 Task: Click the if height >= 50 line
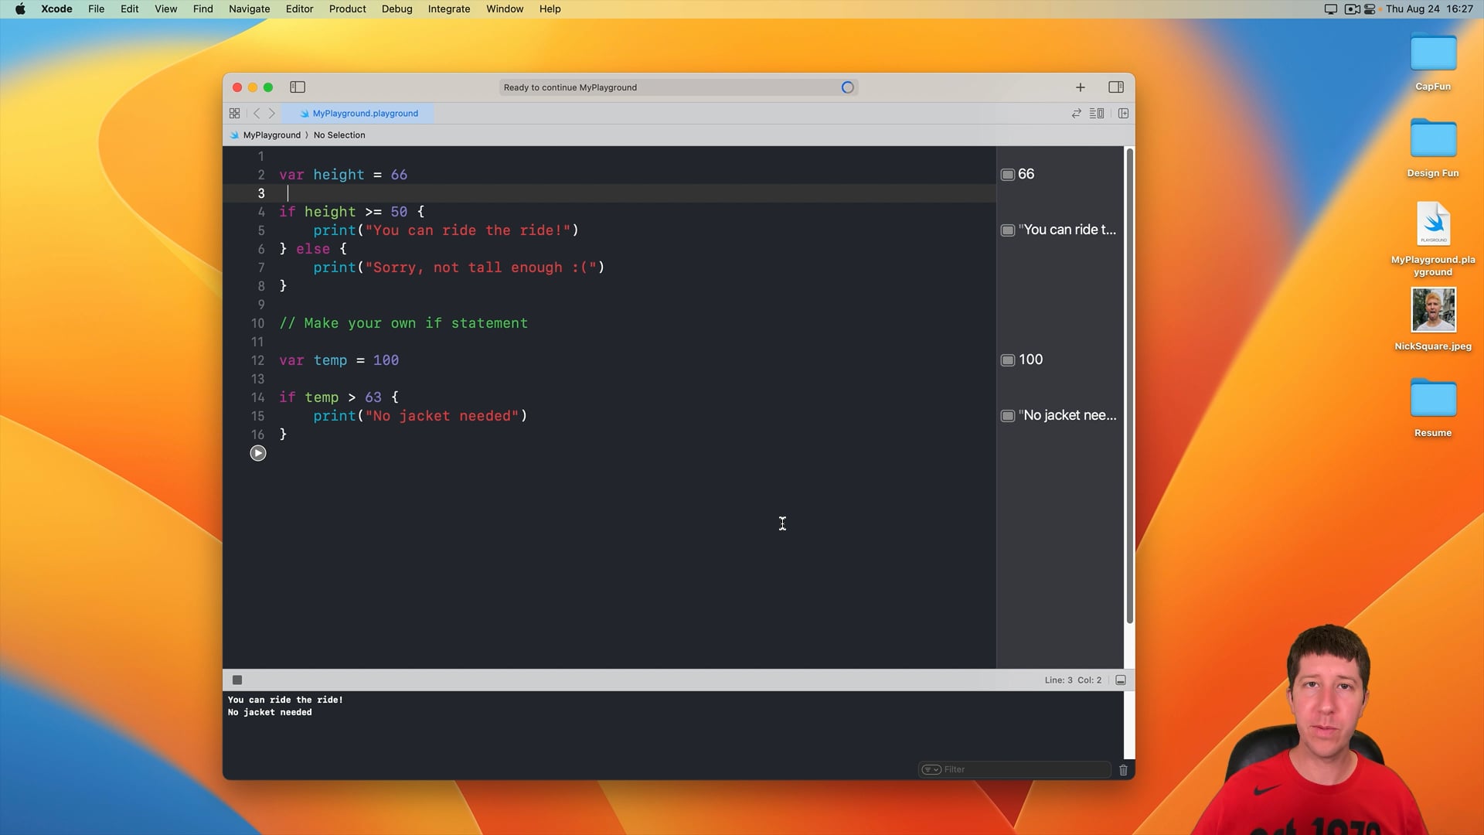tap(352, 212)
